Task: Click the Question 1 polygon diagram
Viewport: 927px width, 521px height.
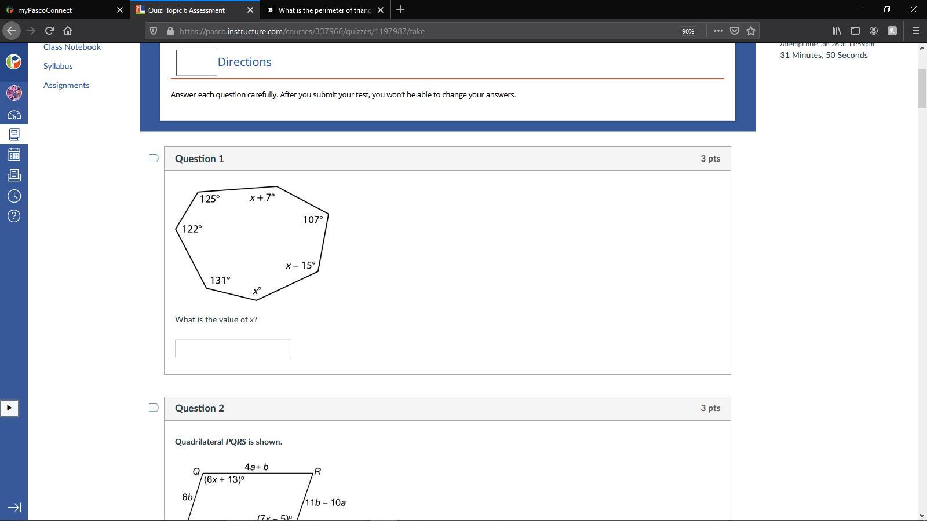Action: coord(252,243)
